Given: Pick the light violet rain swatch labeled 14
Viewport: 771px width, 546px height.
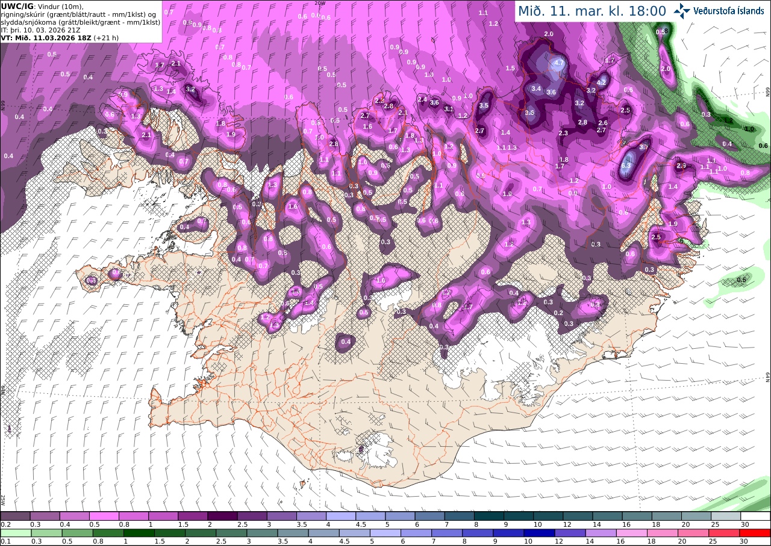Looking at the screenshot, I should pos(601,533).
